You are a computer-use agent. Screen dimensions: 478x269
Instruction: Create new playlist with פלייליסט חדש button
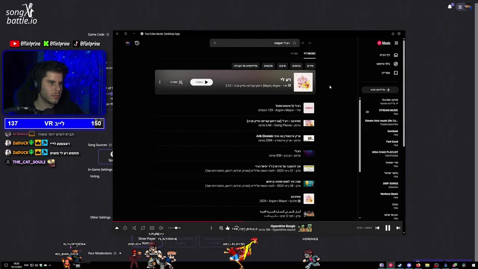point(380,90)
